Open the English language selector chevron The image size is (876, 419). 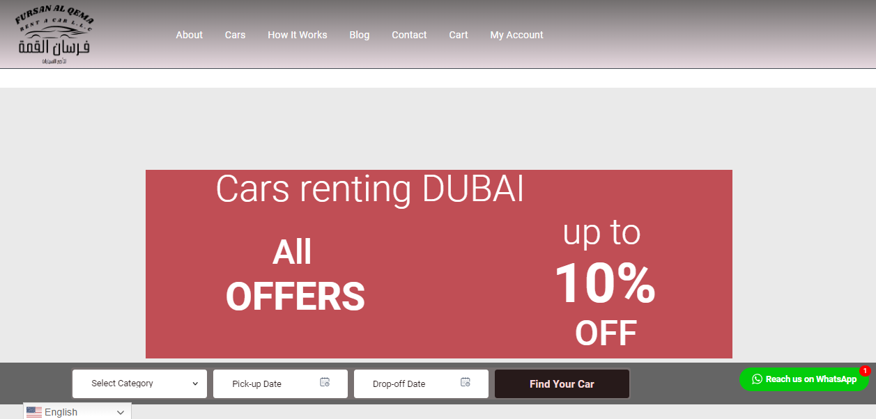[121, 413]
